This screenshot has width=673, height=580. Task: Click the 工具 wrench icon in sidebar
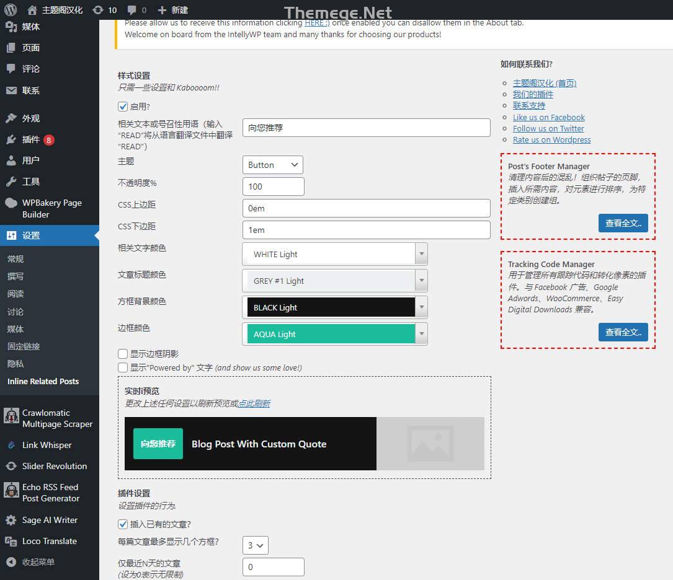(11, 182)
